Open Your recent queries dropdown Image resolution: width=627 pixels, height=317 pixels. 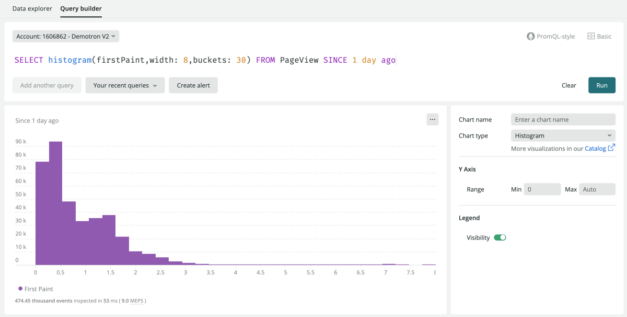coord(125,85)
